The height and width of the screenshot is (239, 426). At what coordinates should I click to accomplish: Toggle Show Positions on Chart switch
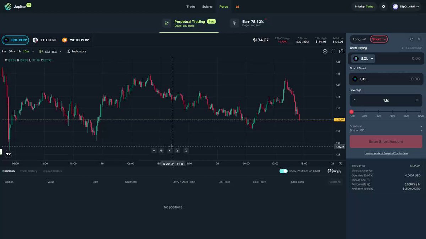[283, 171]
